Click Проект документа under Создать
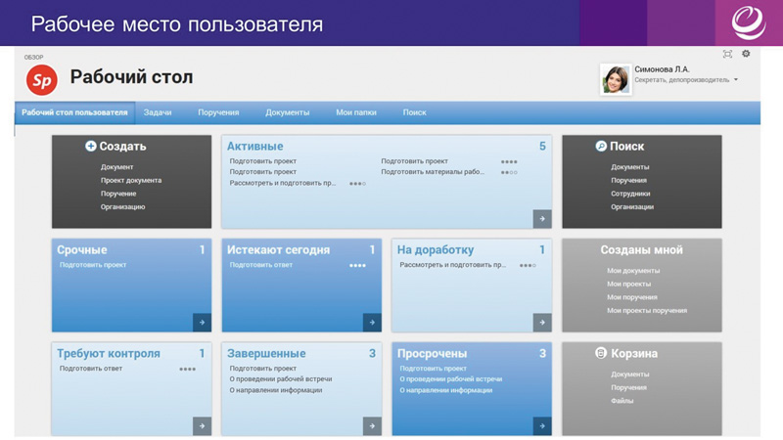This screenshot has height=440, width=783. coord(131,180)
